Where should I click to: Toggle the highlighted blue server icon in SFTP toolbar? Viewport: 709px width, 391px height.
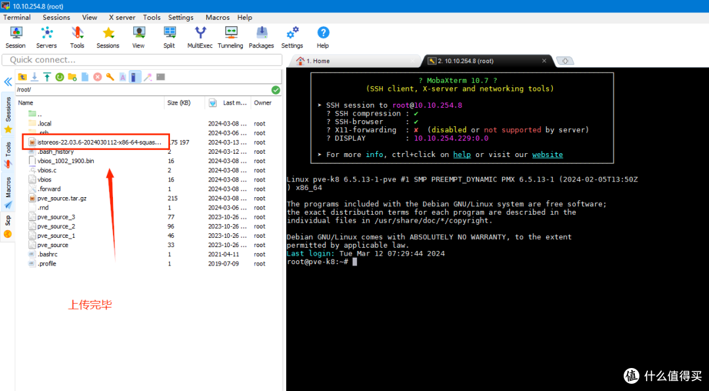tap(135, 77)
